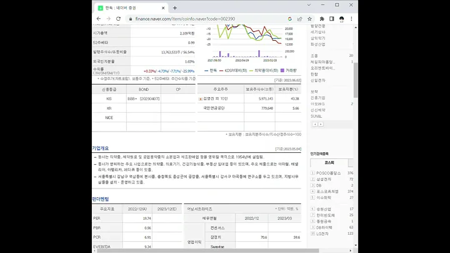Open a new browser tab

click(175, 8)
